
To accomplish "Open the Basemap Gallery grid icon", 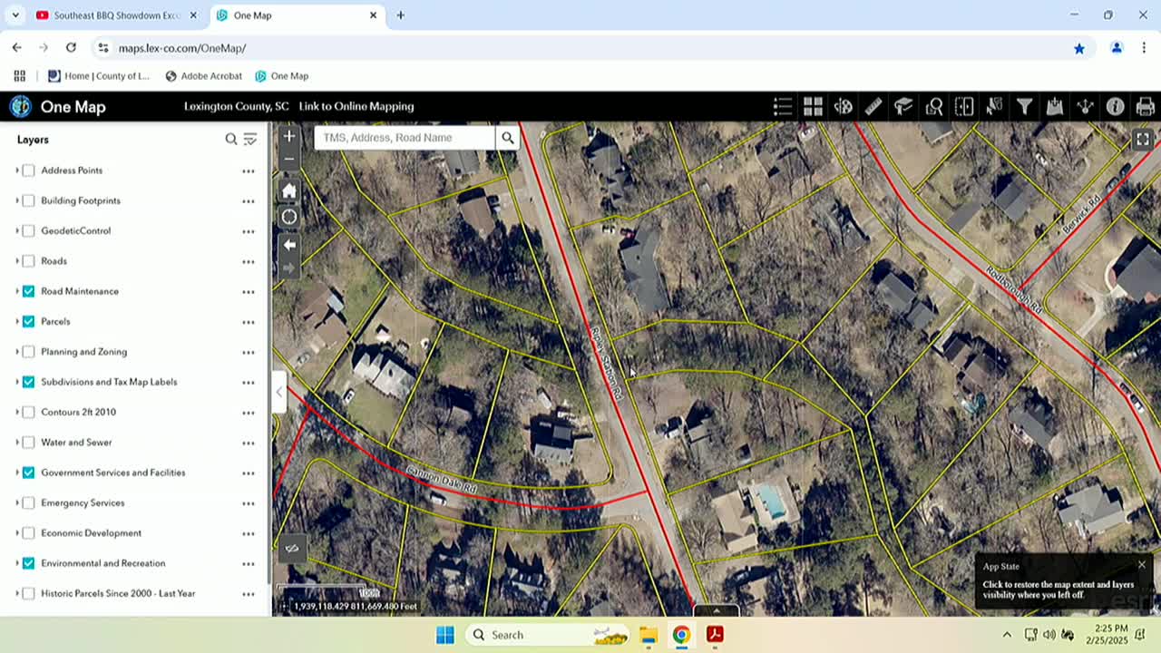I will pyautogui.click(x=813, y=107).
